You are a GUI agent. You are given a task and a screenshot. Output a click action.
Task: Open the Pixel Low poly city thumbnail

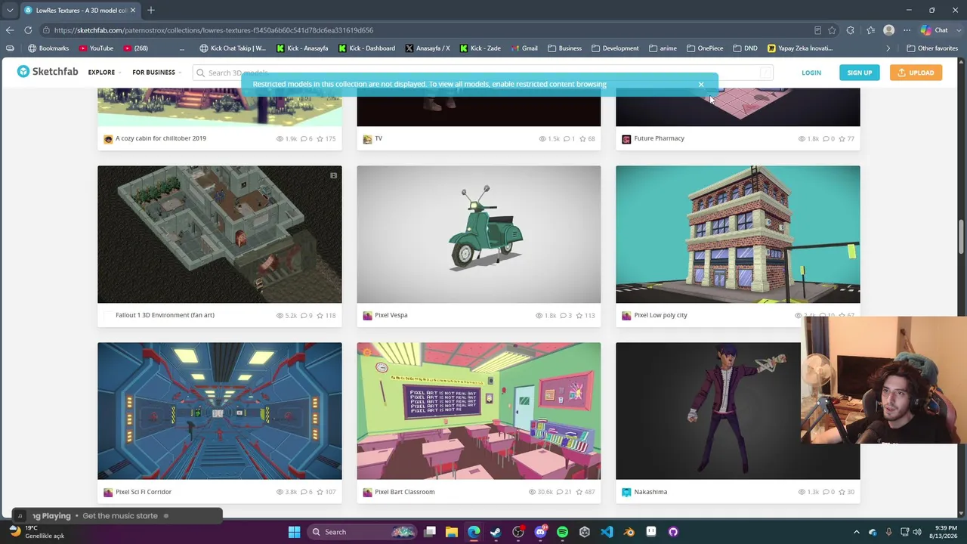point(738,234)
